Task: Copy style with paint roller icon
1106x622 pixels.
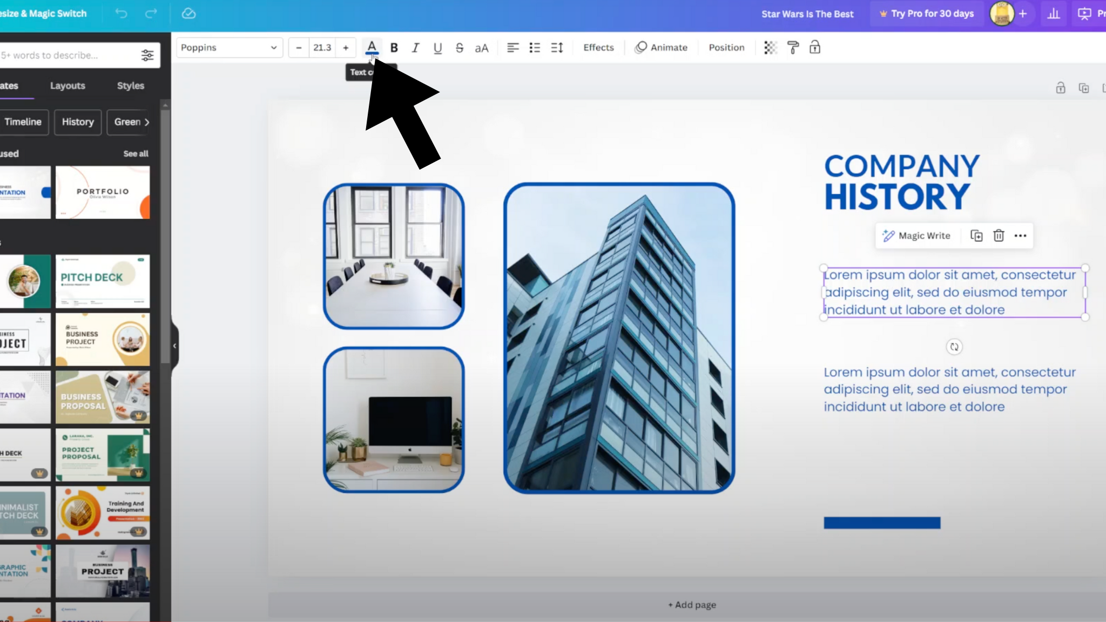Action: click(x=793, y=48)
